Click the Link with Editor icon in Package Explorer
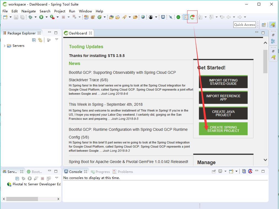The height and width of the screenshot is (209, 279). [40, 40]
